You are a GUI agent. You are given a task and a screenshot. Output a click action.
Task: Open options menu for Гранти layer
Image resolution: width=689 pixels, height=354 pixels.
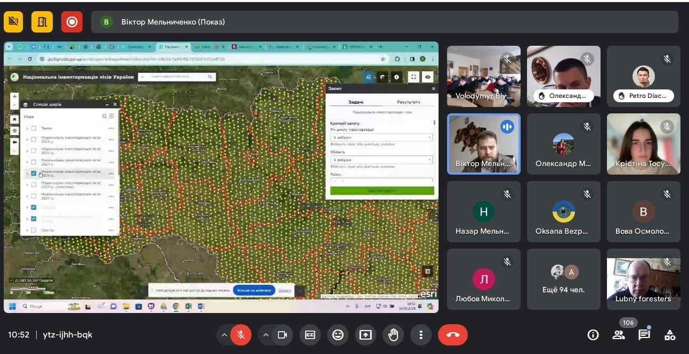[111, 230]
